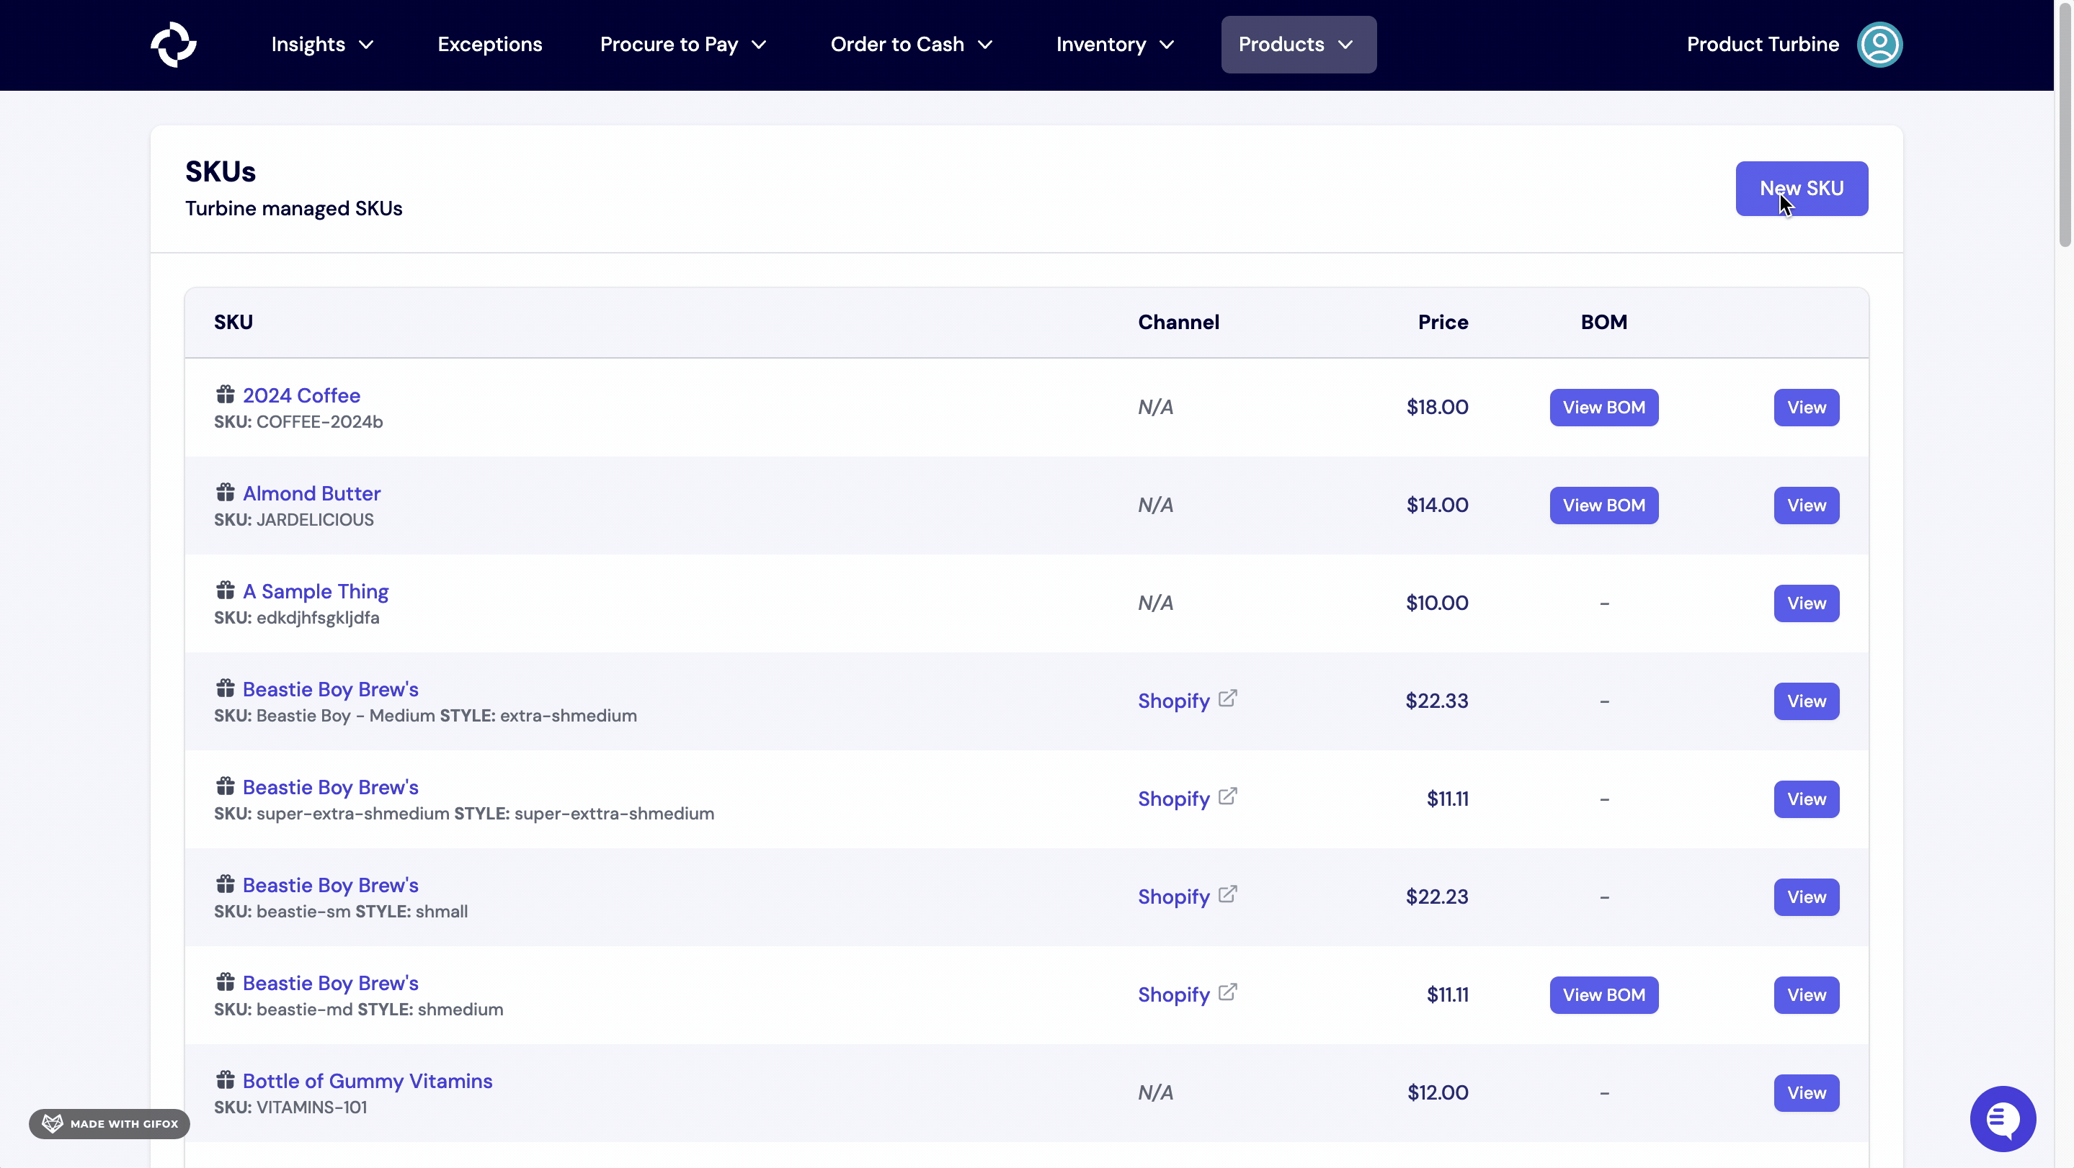Click the Gifox fox icon badge
Screen dimensions: 2074x1168
click(x=52, y=1123)
